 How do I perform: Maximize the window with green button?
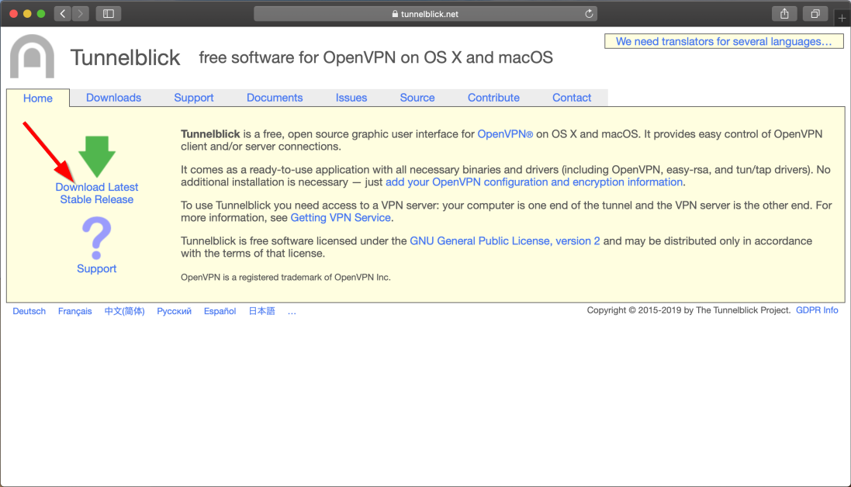pyautogui.click(x=40, y=13)
